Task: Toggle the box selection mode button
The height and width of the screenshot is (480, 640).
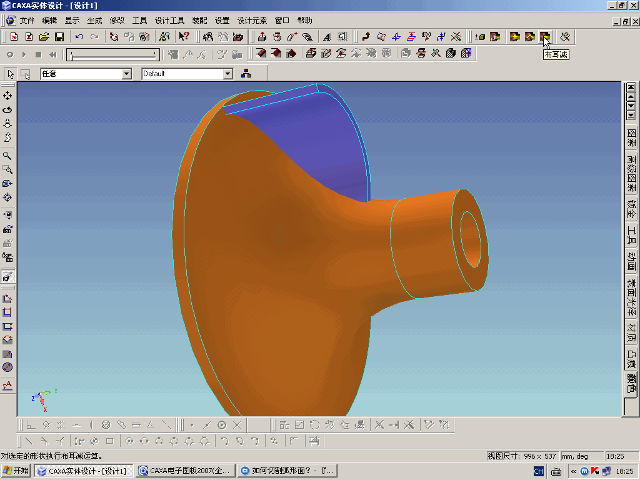Action: (25, 74)
